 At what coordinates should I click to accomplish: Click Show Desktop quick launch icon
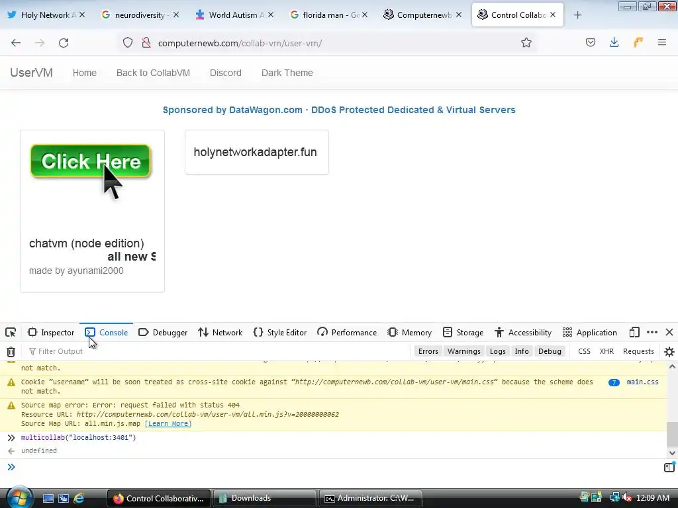coord(48,498)
